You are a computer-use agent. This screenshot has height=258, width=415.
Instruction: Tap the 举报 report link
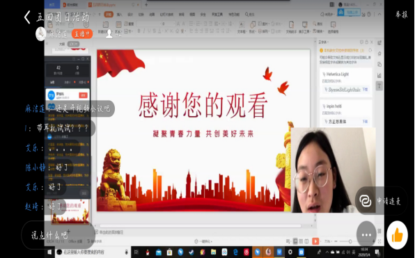point(402,15)
